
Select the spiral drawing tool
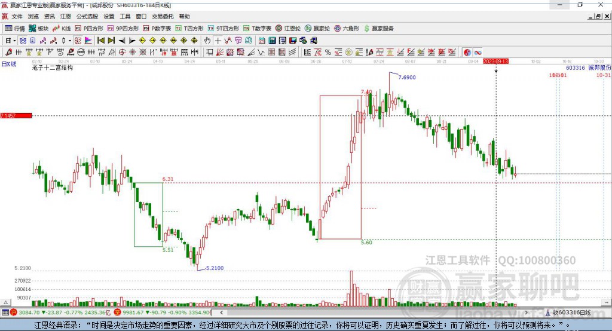click(x=60, y=53)
